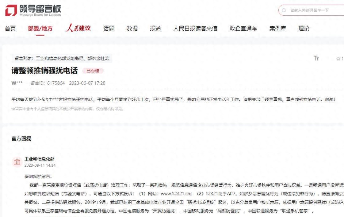Viewport: 344px width, 217px height.
Task: Open the 人民建议 logo tab
Action: 78,28
